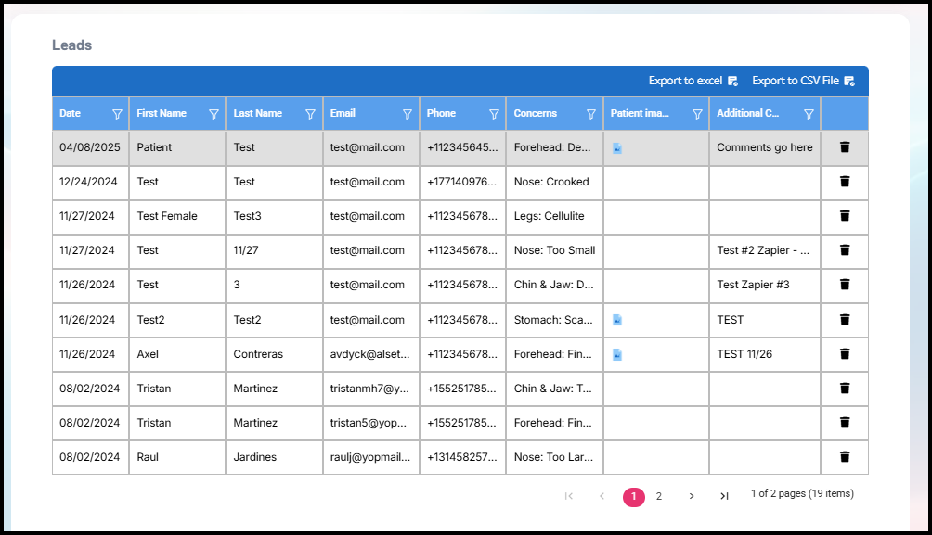Sort by Email column header

point(343,113)
